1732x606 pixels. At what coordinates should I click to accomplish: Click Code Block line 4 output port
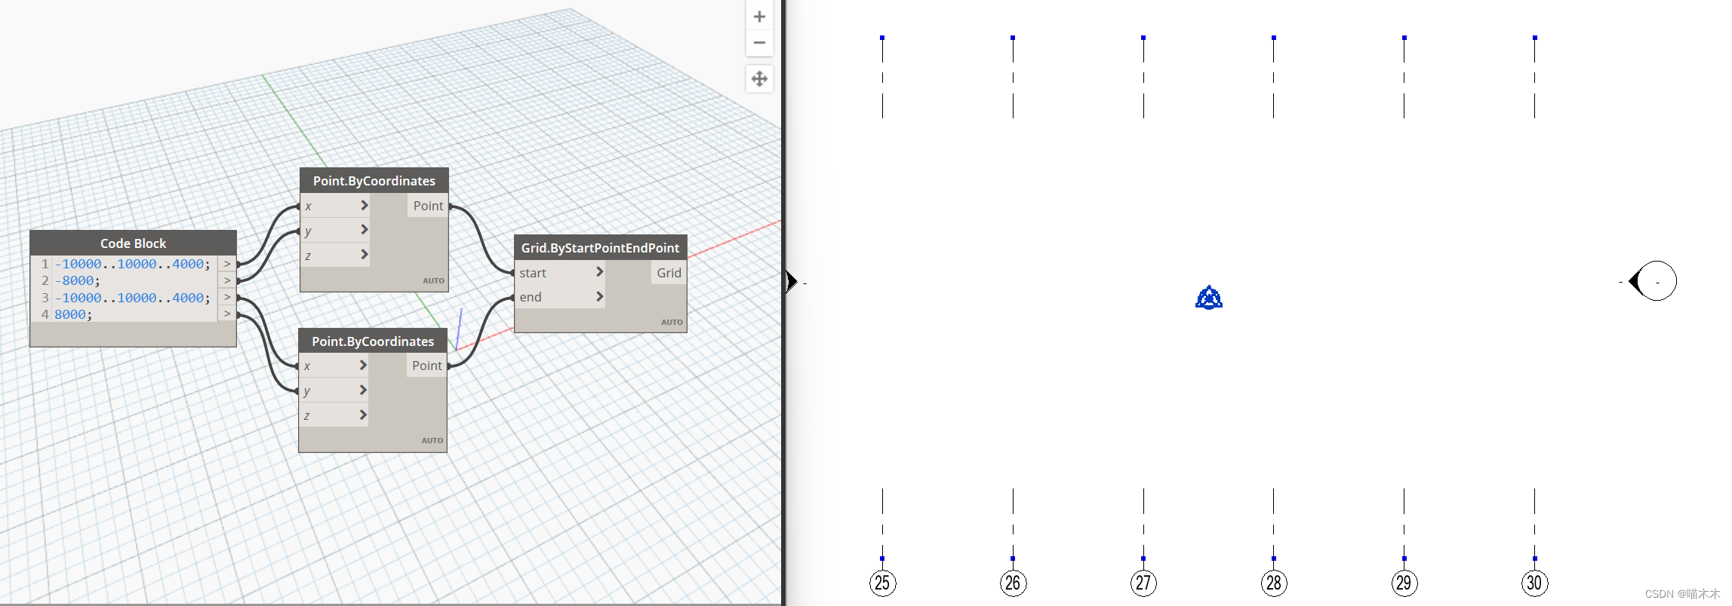pyautogui.click(x=227, y=314)
